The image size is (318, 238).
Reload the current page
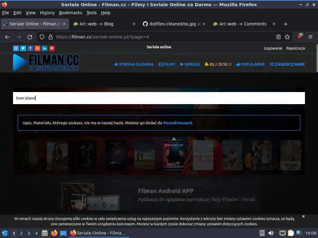pos(30,37)
